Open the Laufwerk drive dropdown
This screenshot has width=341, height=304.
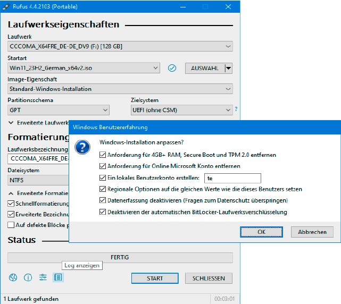coord(120,46)
